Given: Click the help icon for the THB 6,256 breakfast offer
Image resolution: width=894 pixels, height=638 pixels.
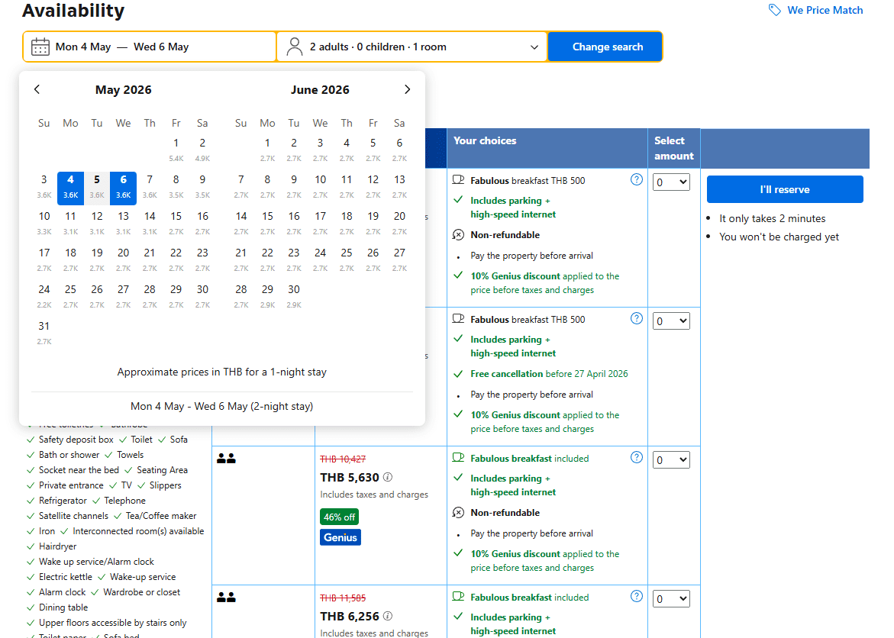Looking at the screenshot, I should coord(637,597).
